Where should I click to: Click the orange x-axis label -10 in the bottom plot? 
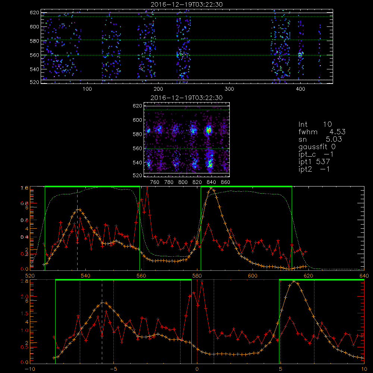[x=30, y=369]
